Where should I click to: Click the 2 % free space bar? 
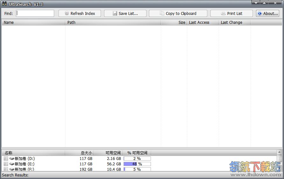pyautogui.click(x=137, y=159)
